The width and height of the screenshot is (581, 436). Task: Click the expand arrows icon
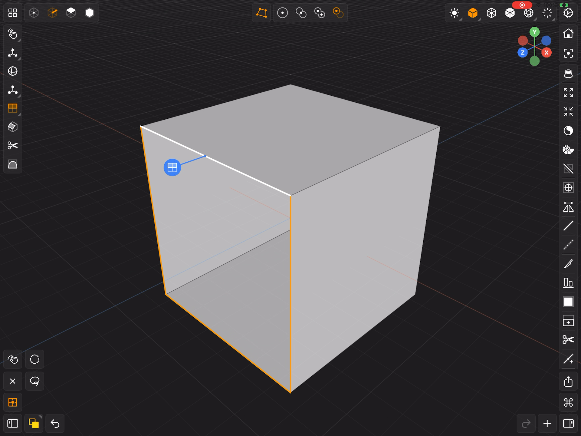point(568,93)
